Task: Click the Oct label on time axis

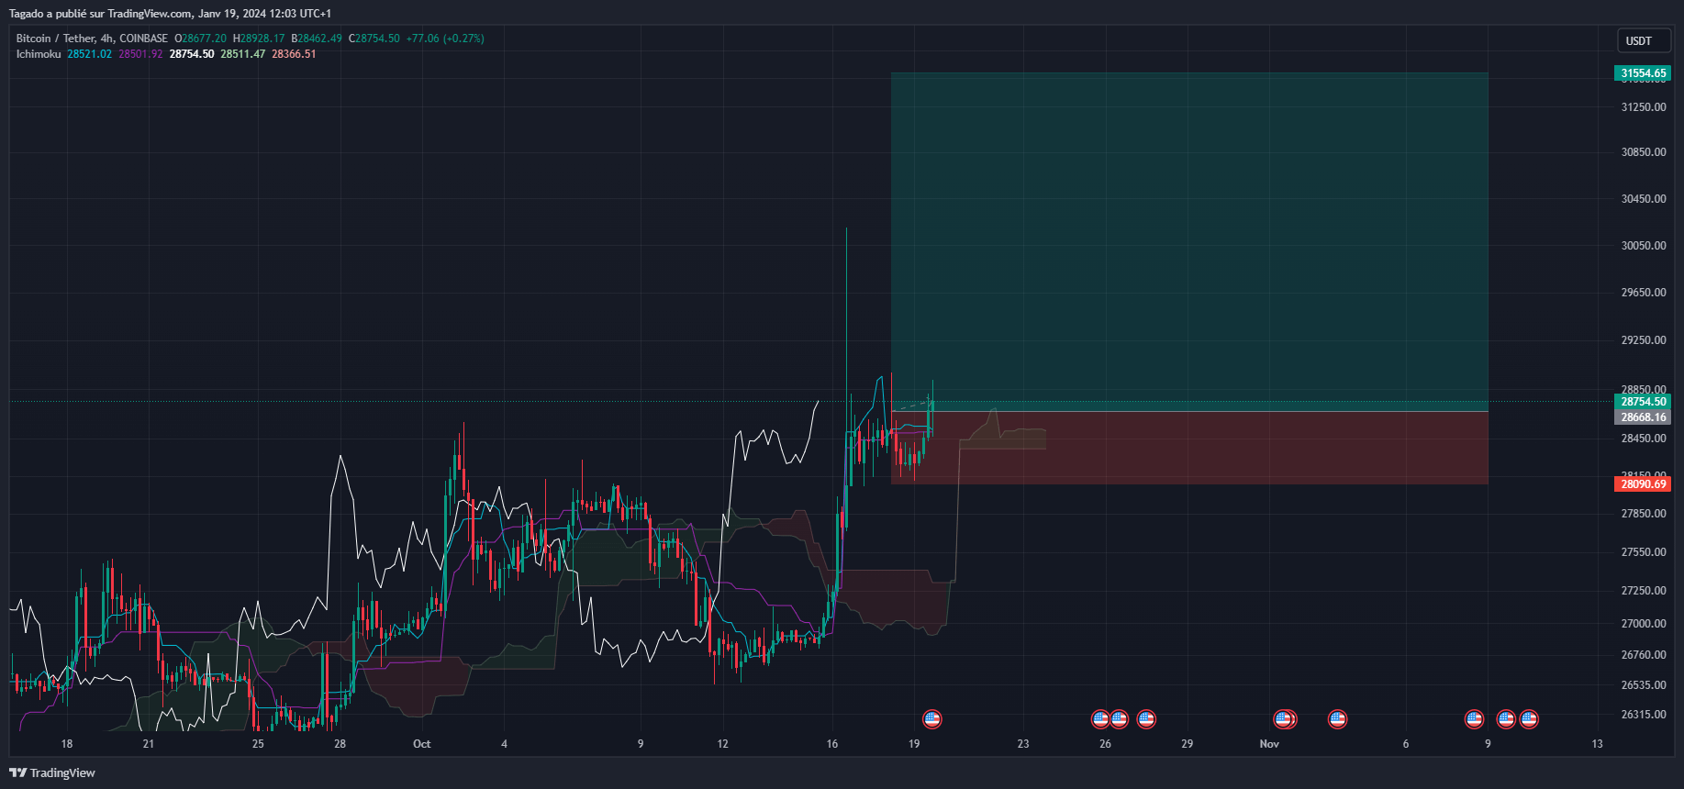Action: [x=422, y=744]
